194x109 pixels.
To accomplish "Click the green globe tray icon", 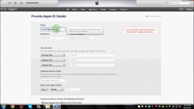I will coord(149,106).
